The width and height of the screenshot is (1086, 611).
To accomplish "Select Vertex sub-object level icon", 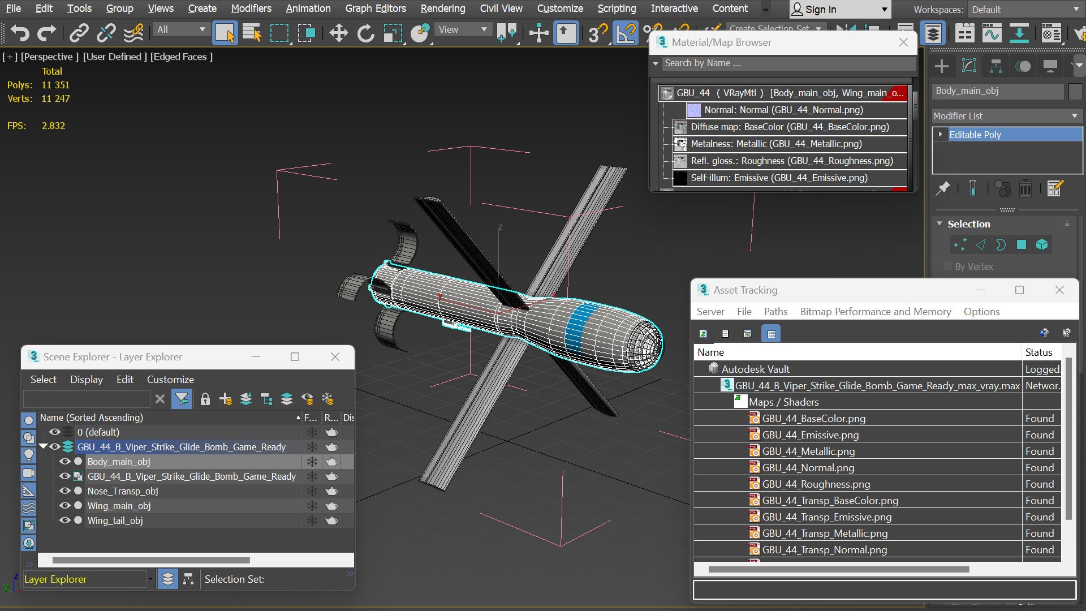I will pos(960,244).
